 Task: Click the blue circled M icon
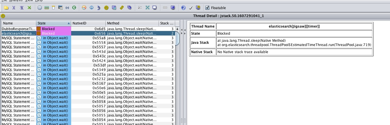tap(91, 8)
